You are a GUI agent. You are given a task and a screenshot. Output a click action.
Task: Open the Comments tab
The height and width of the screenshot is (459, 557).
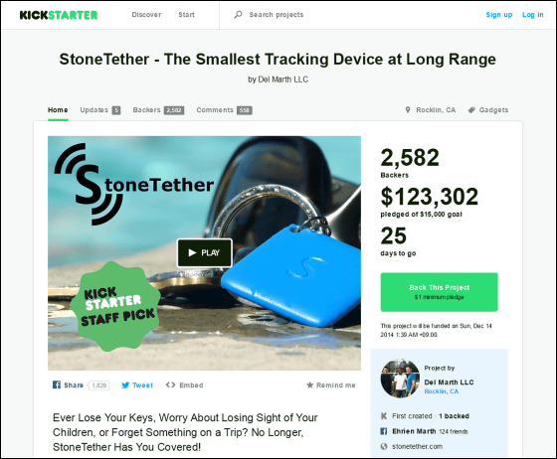coord(224,110)
